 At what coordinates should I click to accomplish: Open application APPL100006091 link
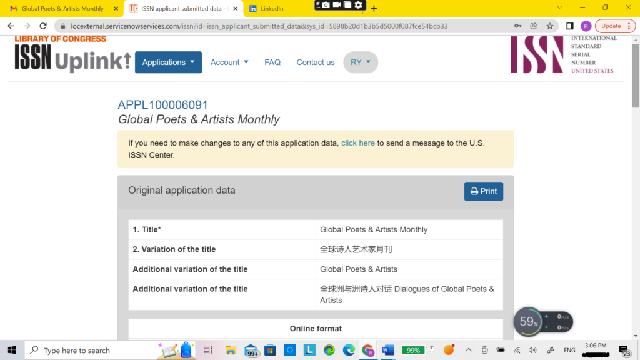click(163, 105)
